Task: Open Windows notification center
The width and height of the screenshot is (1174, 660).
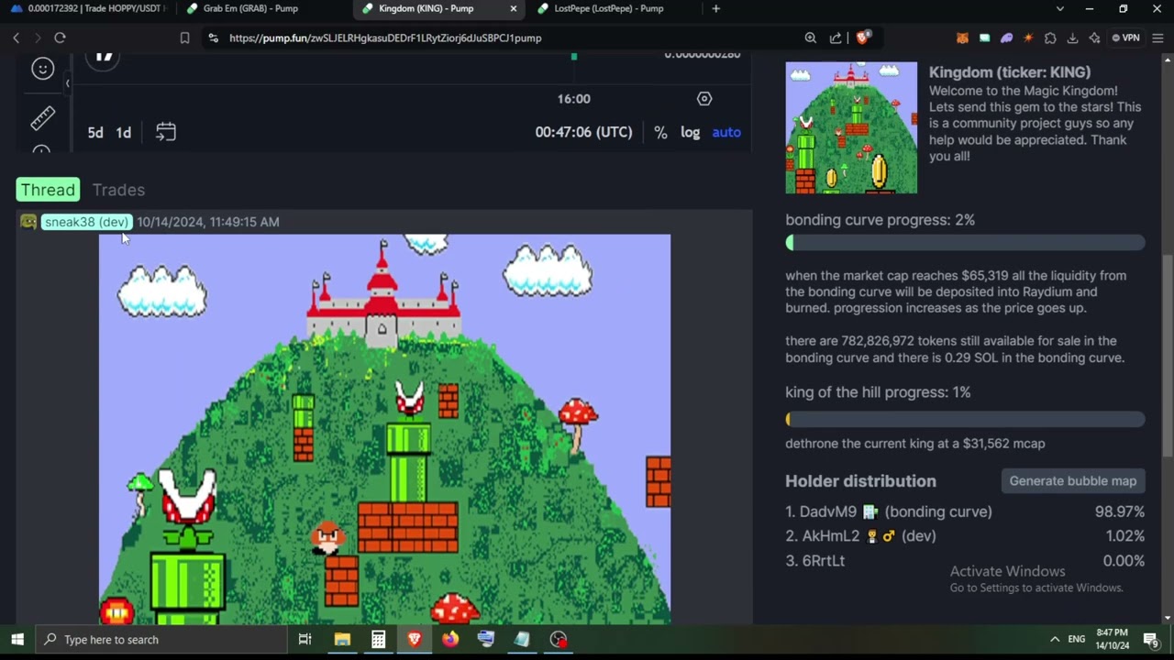Action: pyautogui.click(x=1151, y=639)
